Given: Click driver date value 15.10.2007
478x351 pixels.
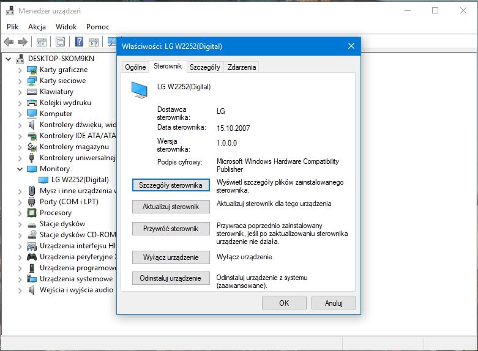Looking at the screenshot, I should click(x=233, y=128).
